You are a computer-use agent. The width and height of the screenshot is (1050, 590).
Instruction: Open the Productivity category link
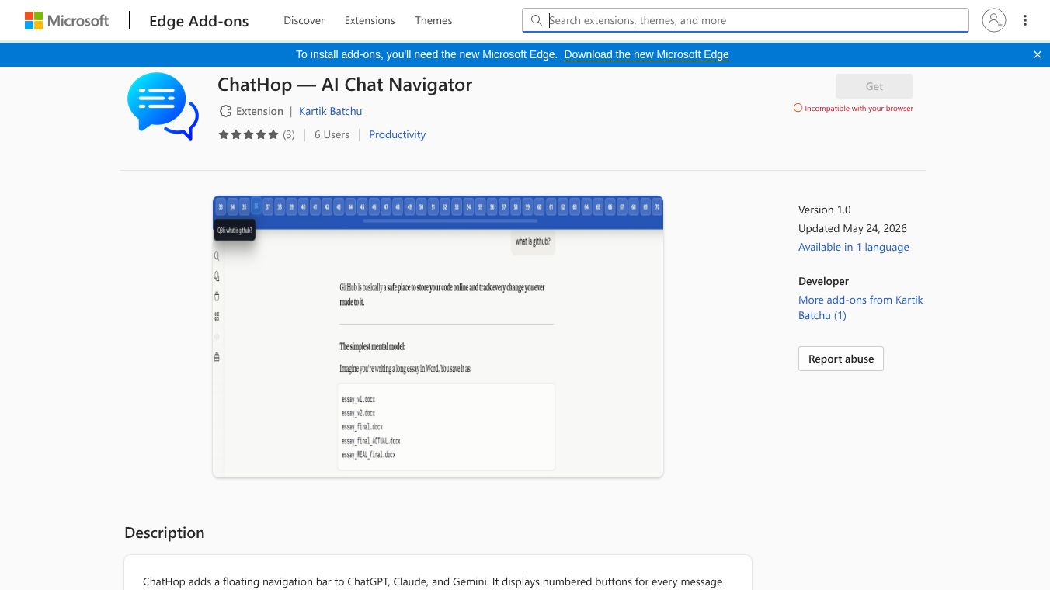[398, 134]
